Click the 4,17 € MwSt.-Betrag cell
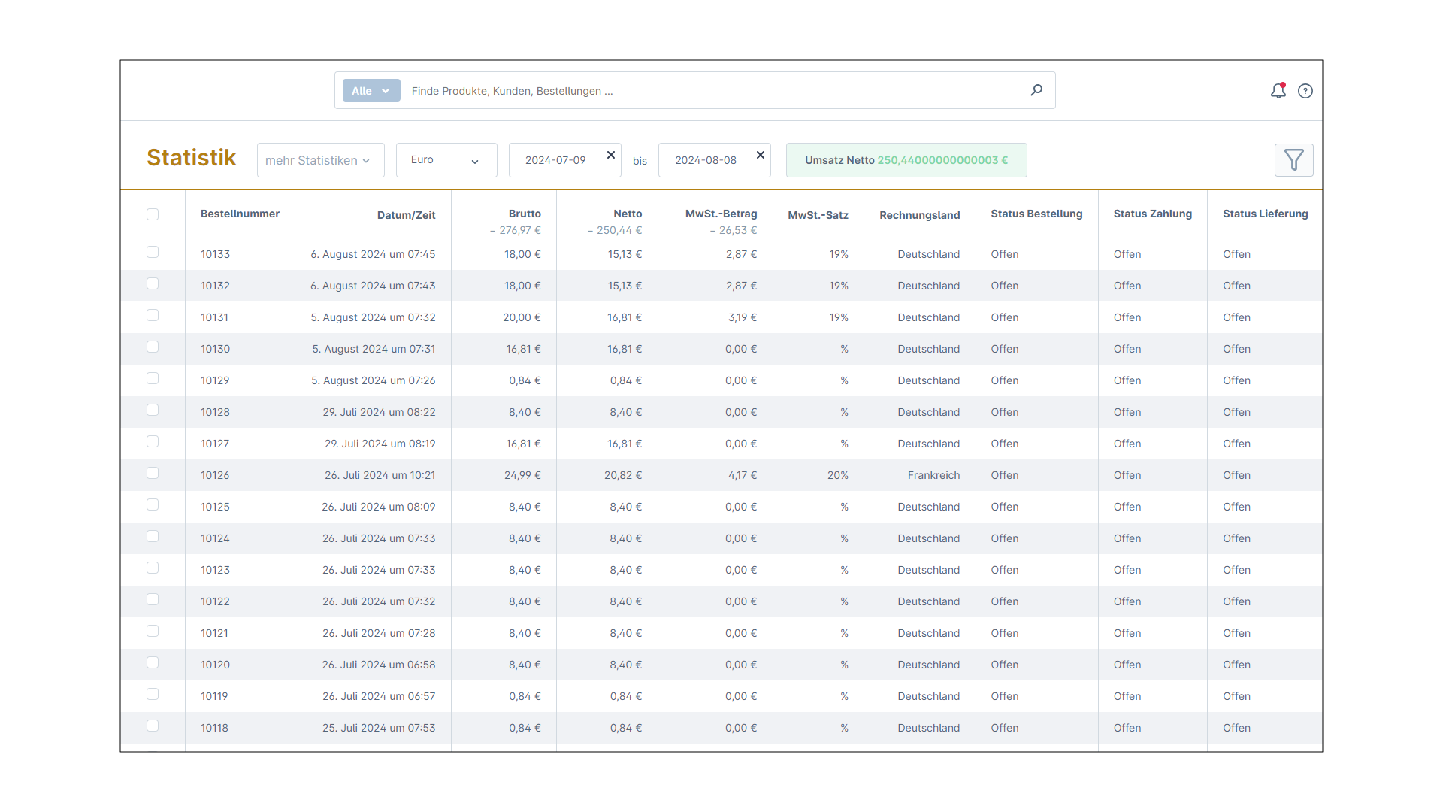This screenshot has width=1443, height=812. point(743,475)
